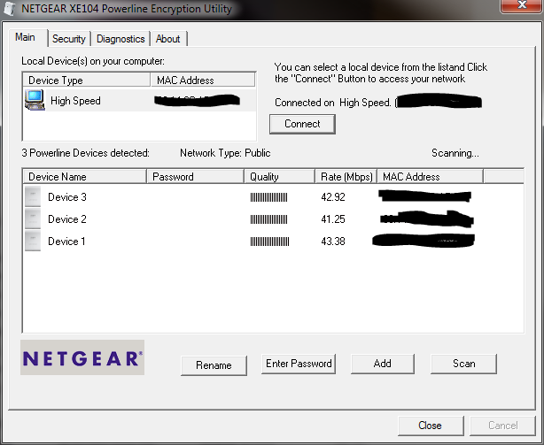Screen dimensions: 544x445
Task: Open the Diagnostics tab
Action: pyautogui.click(x=120, y=39)
